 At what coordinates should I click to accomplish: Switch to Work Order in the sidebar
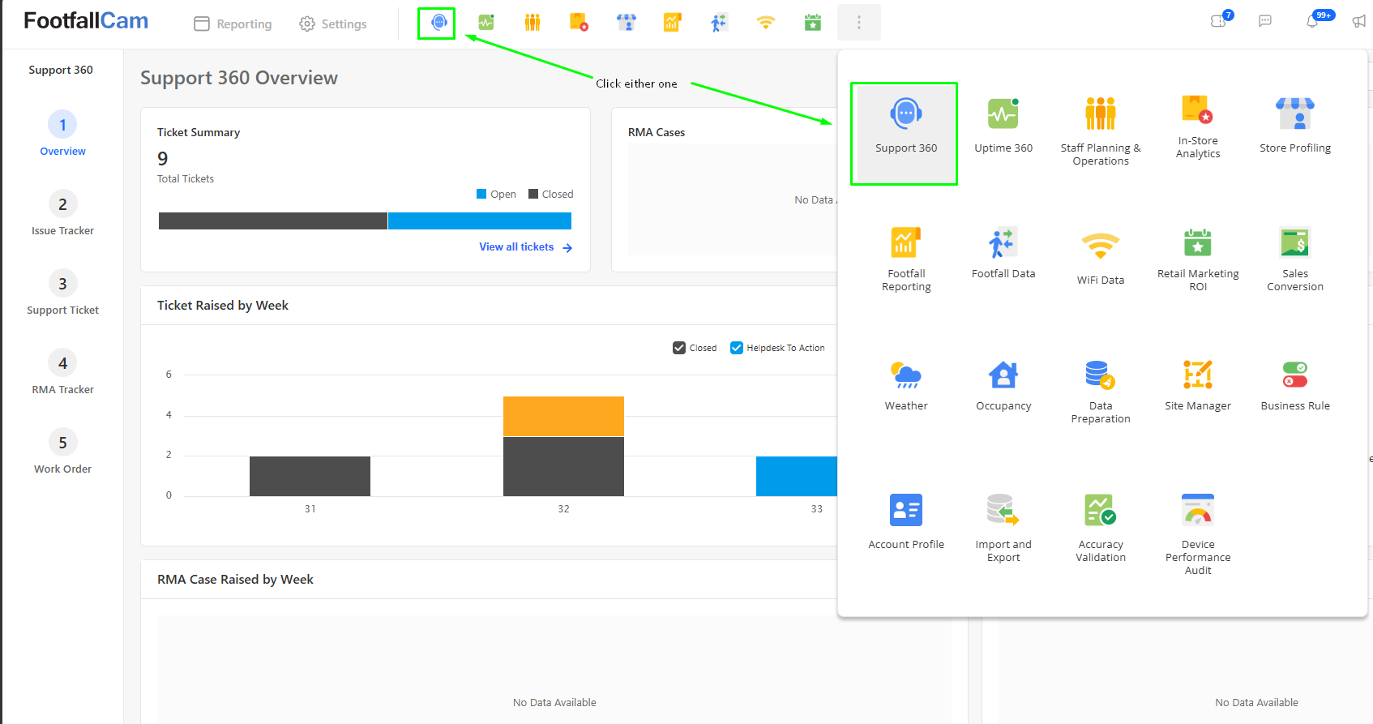click(x=62, y=452)
